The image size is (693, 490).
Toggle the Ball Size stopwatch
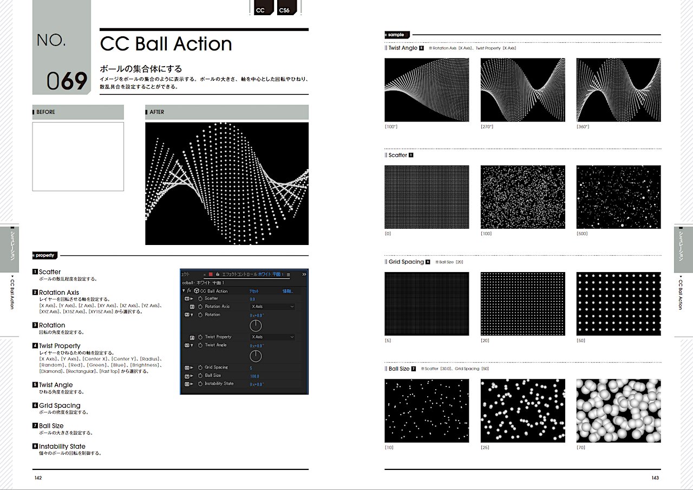[200, 376]
